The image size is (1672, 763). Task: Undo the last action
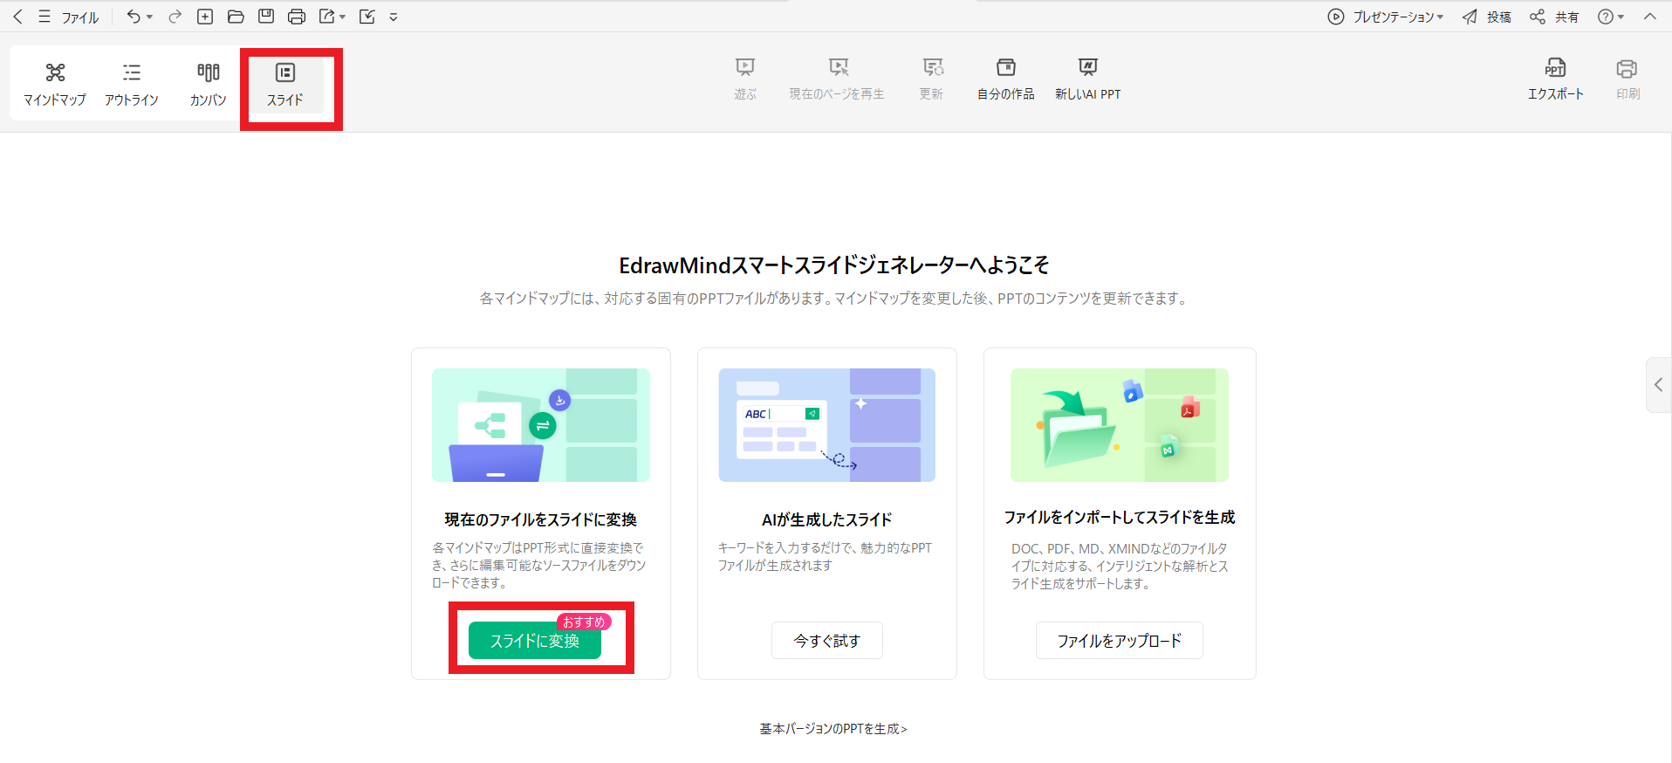coord(133,17)
